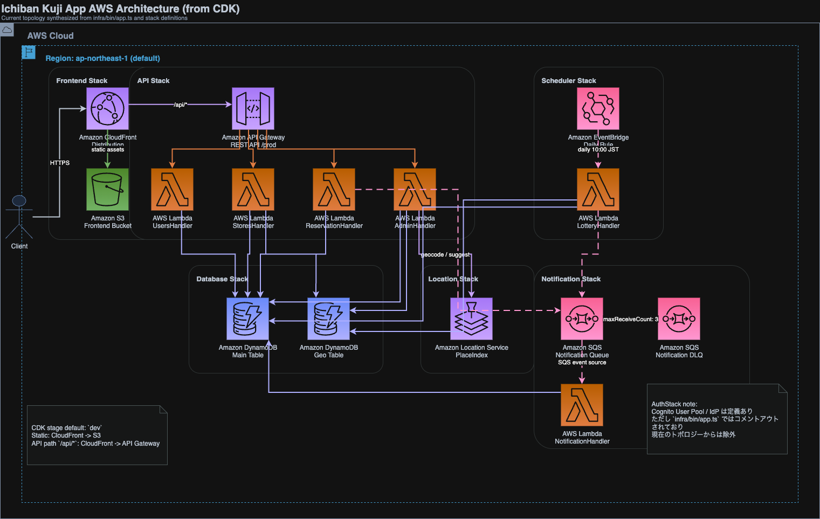Select the SQS Notification Queue icon
The image size is (820, 519).
(582, 319)
